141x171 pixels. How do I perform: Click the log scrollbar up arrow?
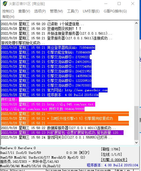[136, 23]
